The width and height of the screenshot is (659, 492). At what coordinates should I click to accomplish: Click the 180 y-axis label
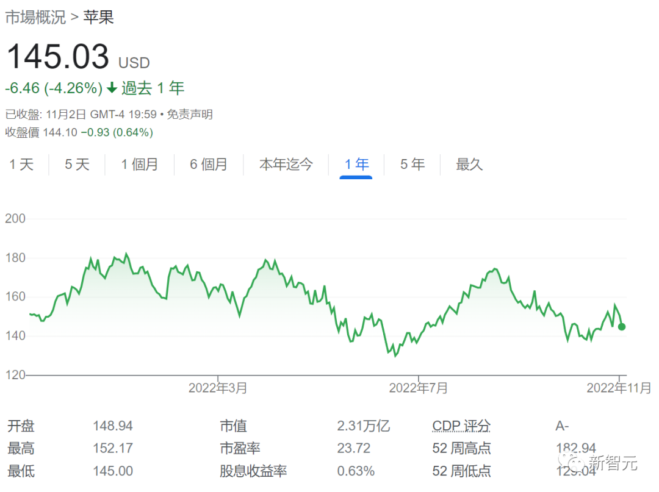click(x=15, y=258)
